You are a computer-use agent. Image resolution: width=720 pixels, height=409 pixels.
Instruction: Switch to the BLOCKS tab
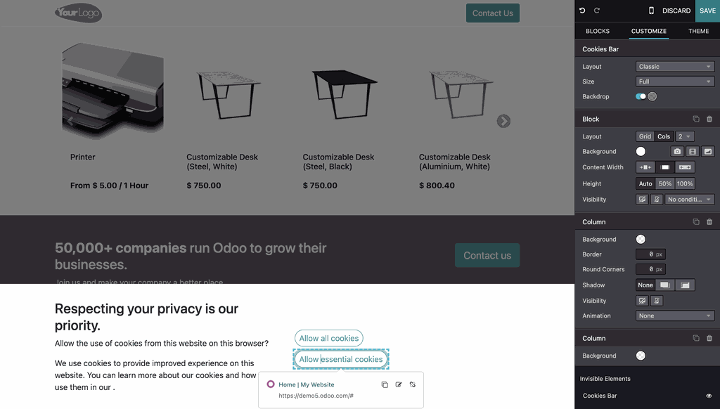598,31
